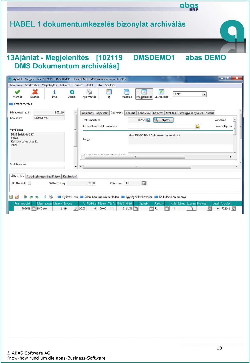Click the Egységek kiválasztása button

pos(137,197)
